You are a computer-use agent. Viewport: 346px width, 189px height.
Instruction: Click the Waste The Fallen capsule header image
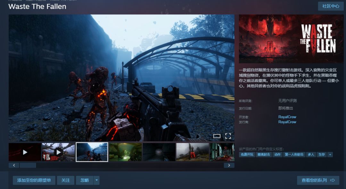(x=291, y=39)
